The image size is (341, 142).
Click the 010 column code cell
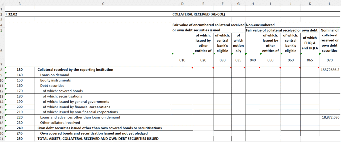pos(182,61)
